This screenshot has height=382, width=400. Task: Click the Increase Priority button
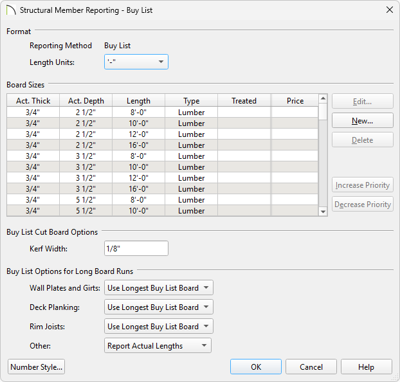click(x=362, y=185)
